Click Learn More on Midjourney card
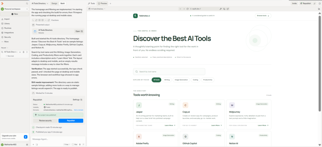The image size is (322, 147). 263,125
